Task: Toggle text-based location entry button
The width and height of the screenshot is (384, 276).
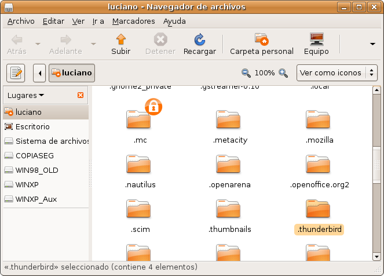Action: click(16, 73)
